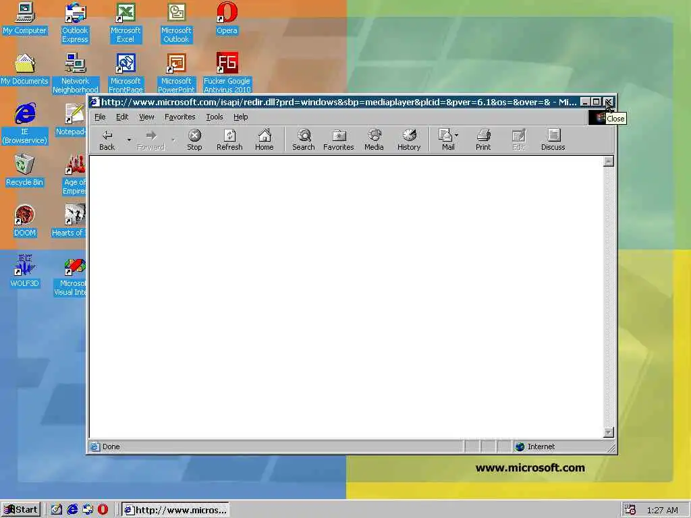The height and width of the screenshot is (518, 691).
Task: Click the scrollbar down arrow
Action: point(609,432)
